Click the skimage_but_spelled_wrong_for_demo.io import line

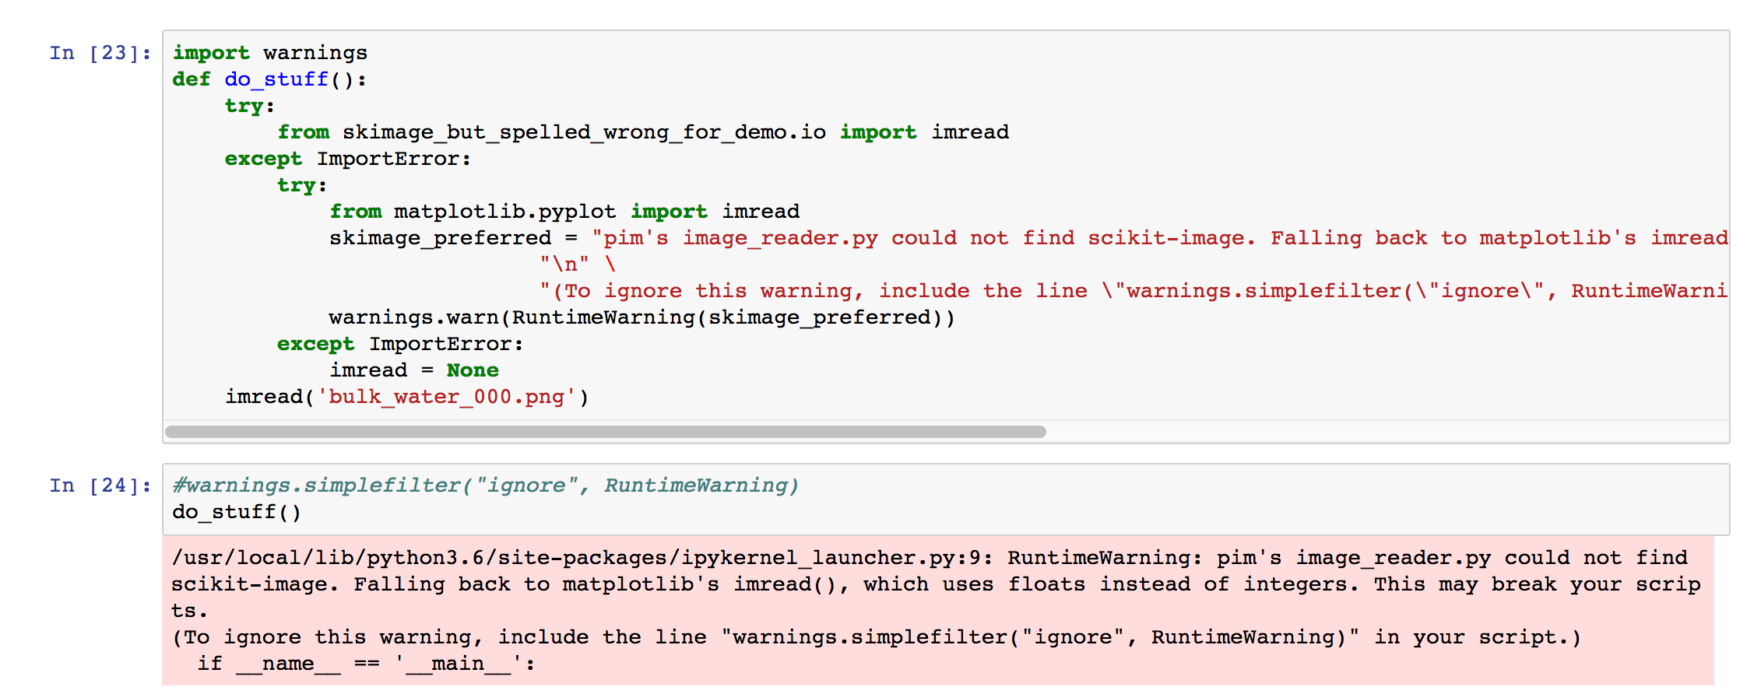[x=643, y=132]
